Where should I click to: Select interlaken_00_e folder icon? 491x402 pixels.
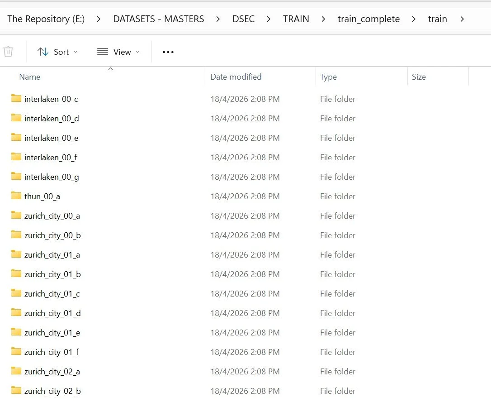coord(16,137)
